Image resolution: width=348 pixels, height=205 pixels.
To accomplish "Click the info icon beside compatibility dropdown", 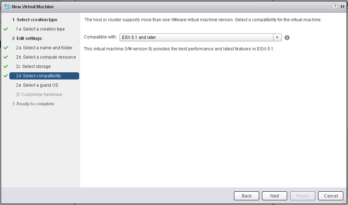I will (x=287, y=37).
